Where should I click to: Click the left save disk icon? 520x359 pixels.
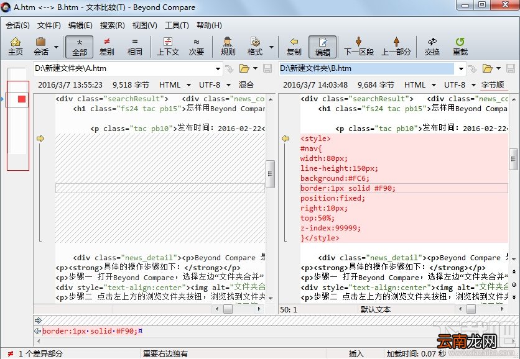267,68
